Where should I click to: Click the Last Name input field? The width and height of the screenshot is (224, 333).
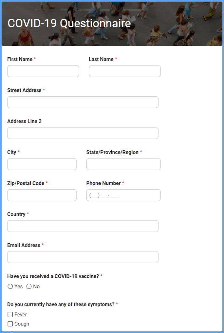point(124,71)
